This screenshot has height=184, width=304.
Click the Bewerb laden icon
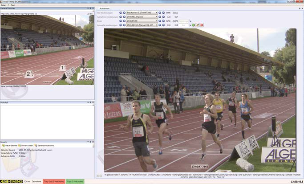[20, 145]
